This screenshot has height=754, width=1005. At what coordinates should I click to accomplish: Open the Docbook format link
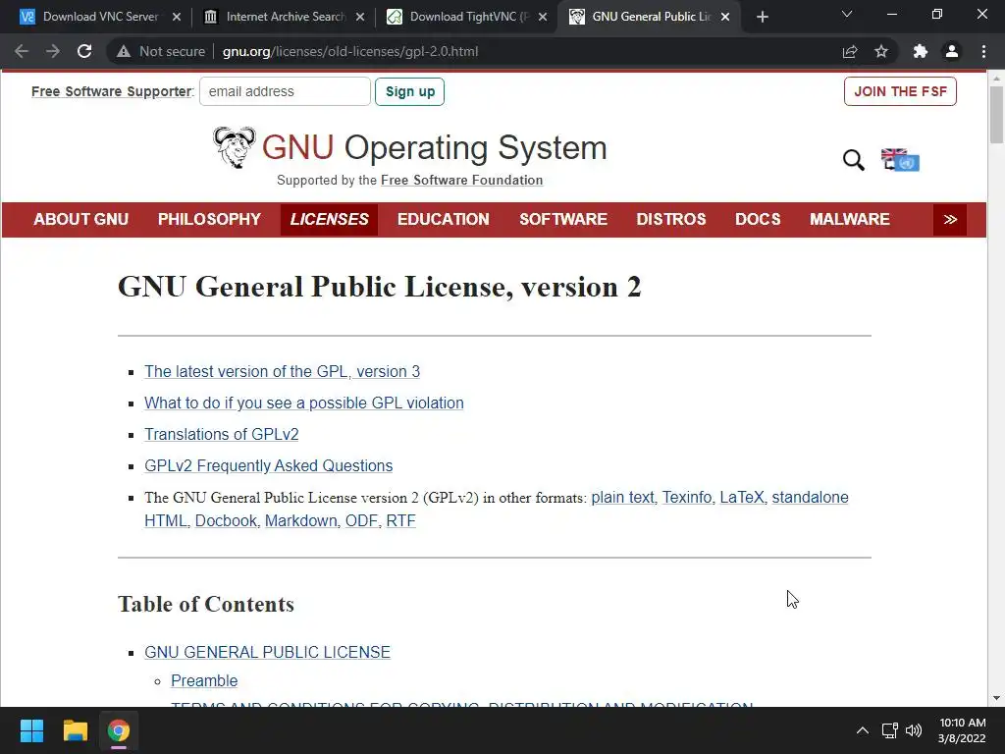coord(226,520)
